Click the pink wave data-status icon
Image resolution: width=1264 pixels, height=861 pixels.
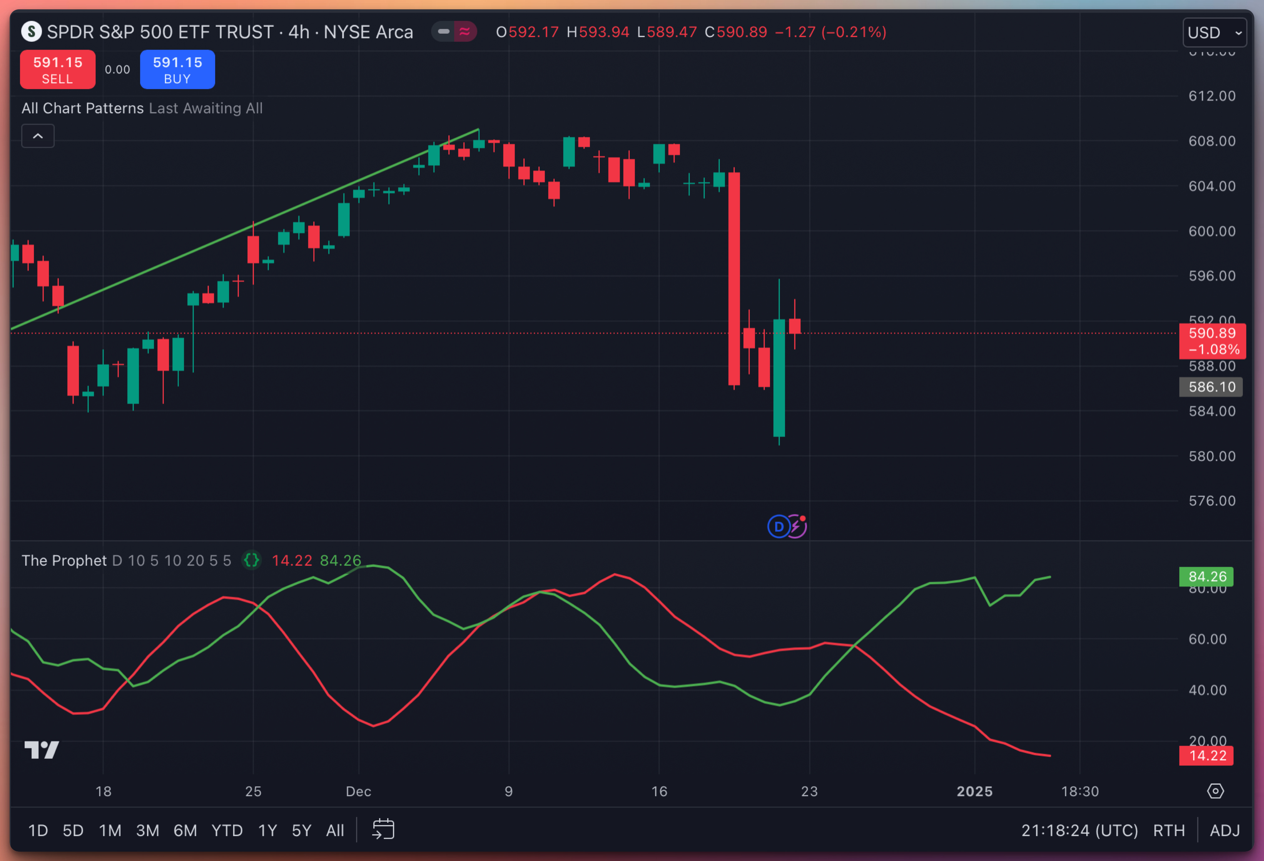(465, 31)
